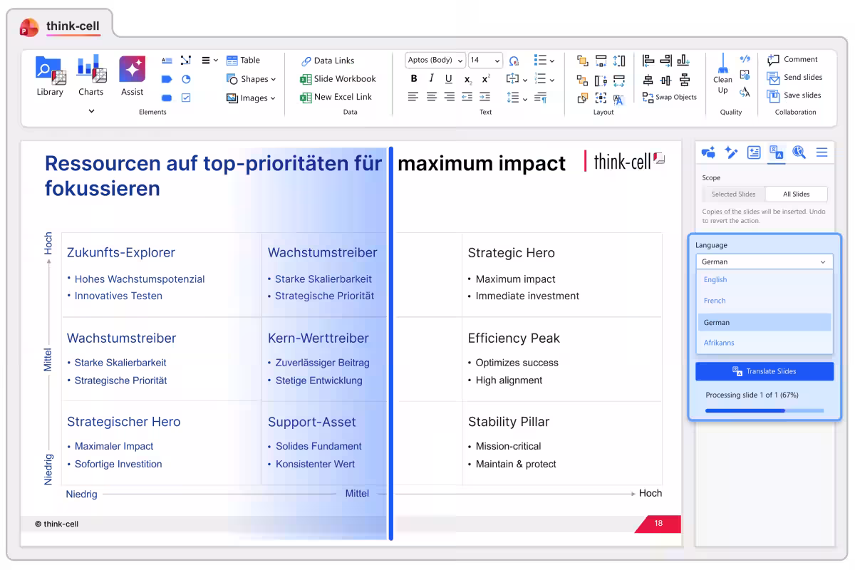This screenshot has width=855, height=570.
Task: Toggle italic formatting
Action: click(x=431, y=79)
